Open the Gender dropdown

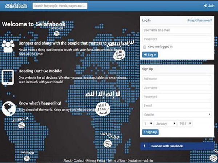click(177, 114)
